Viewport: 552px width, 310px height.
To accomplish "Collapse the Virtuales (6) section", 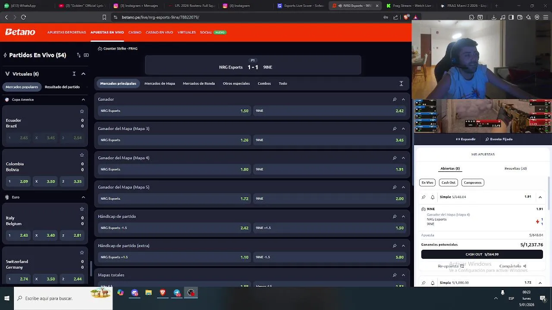I will click(x=83, y=74).
